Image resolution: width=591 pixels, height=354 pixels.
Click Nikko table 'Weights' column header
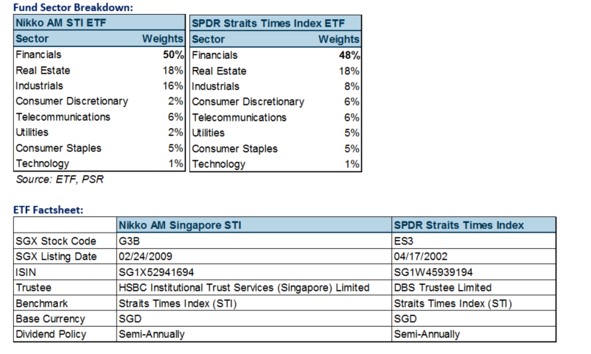(162, 39)
